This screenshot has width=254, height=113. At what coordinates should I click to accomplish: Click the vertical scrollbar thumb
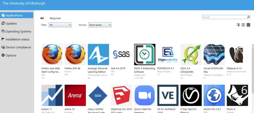click(253, 69)
